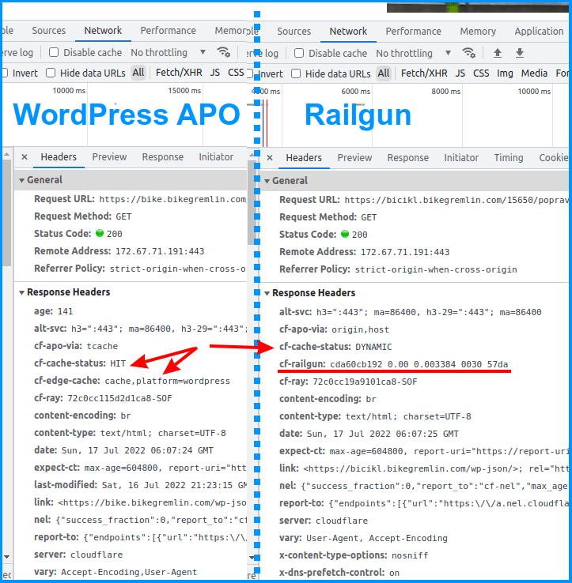Image resolution: width=572 pixels, height=583 pixels.
Task: Switch to Sources tab in right panel
Action: pos(294,32)
